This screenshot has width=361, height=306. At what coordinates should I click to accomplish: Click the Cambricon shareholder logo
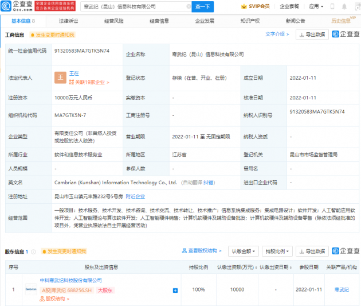[x=31, y=289]
